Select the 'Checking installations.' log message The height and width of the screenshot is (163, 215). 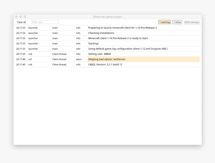tap(101, 33)
